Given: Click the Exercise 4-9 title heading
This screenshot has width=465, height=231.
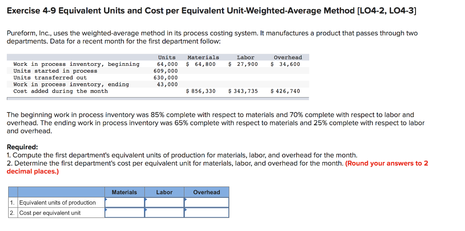Looking at the screenshot, I should [x=212, y=11].
